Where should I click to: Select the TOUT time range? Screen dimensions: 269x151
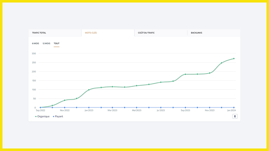pos(57,43)
